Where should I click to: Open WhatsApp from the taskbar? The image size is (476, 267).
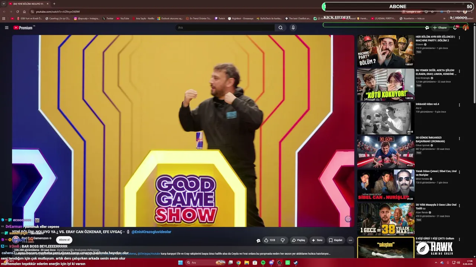click(287, 263)
